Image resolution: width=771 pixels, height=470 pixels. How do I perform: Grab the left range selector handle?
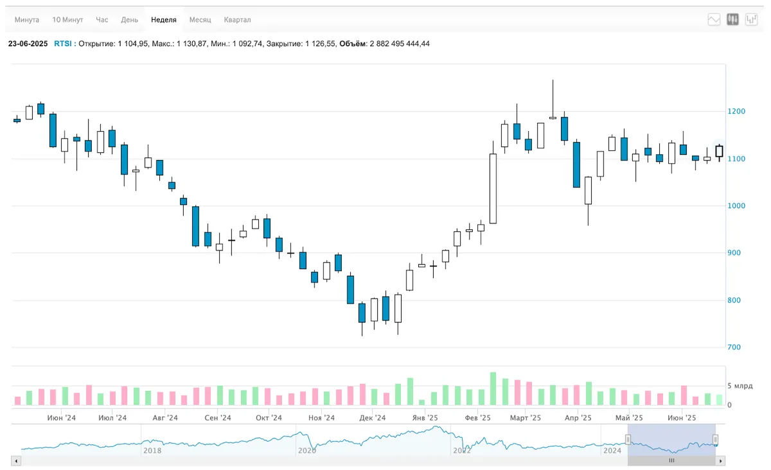tap(628, 439)
